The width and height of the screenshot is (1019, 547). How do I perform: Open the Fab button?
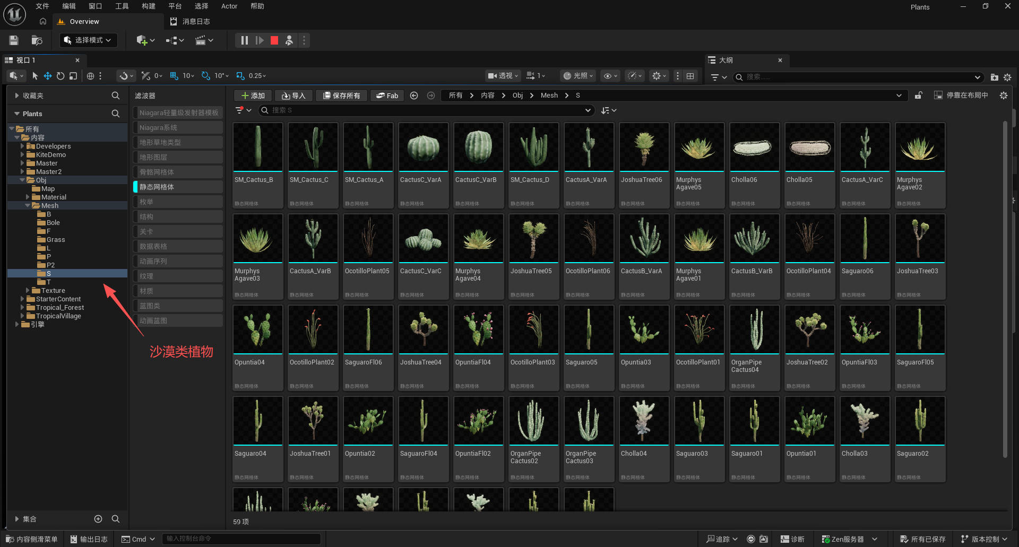(x=387, y=95)
